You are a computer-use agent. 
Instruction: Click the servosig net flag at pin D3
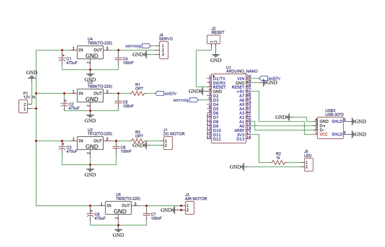(x=194, y=100)
